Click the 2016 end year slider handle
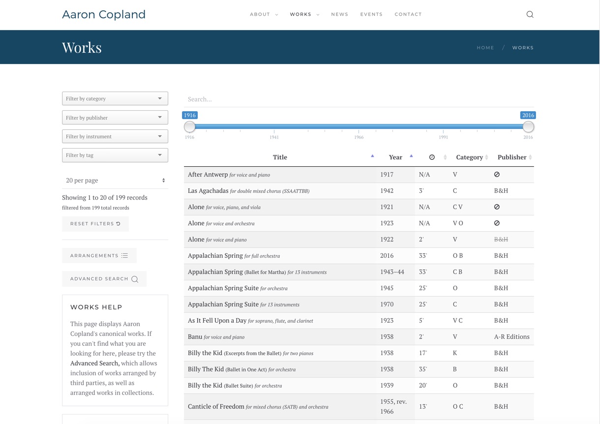600x424 pixels. [528, 127]
